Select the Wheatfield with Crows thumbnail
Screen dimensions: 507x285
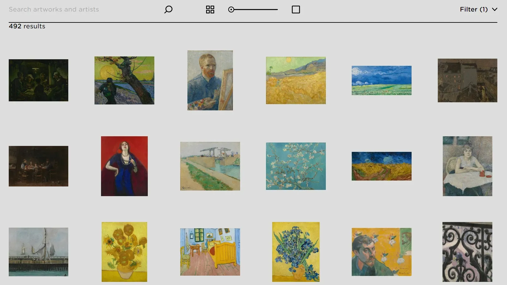(381, 166)
